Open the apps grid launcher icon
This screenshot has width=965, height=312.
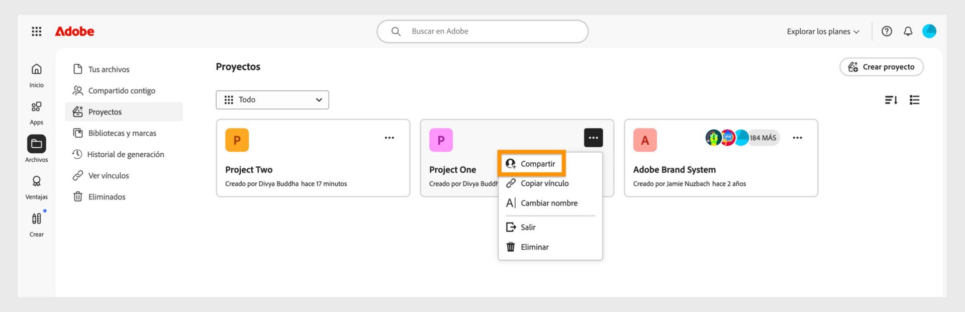pyautogui.click(x=37, y=31)
